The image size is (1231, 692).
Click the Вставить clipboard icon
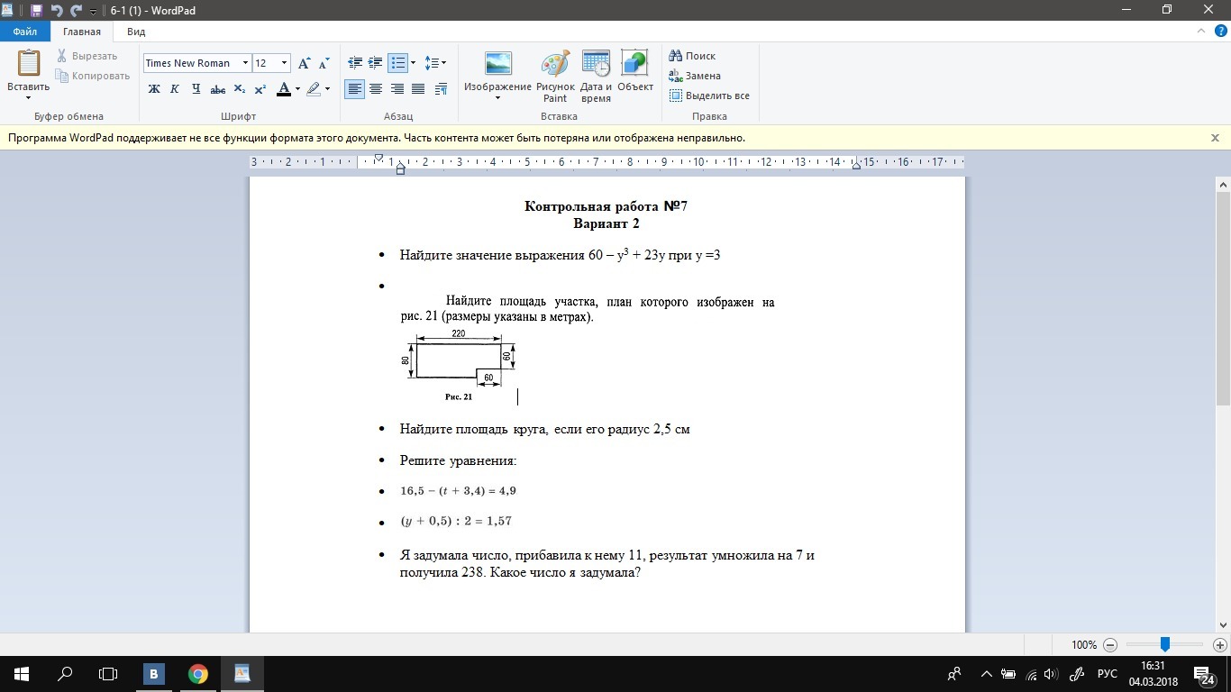(x=29, y=63)
